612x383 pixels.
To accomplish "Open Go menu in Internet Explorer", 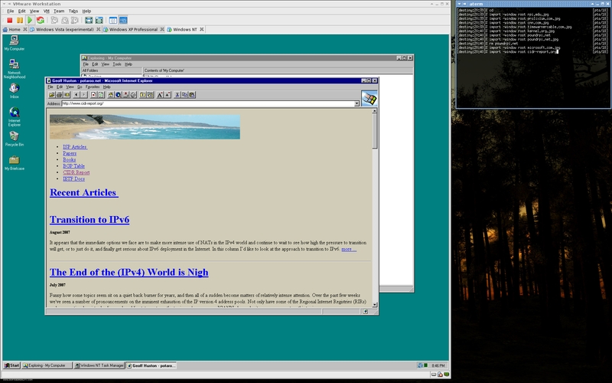I will point(80,87).
